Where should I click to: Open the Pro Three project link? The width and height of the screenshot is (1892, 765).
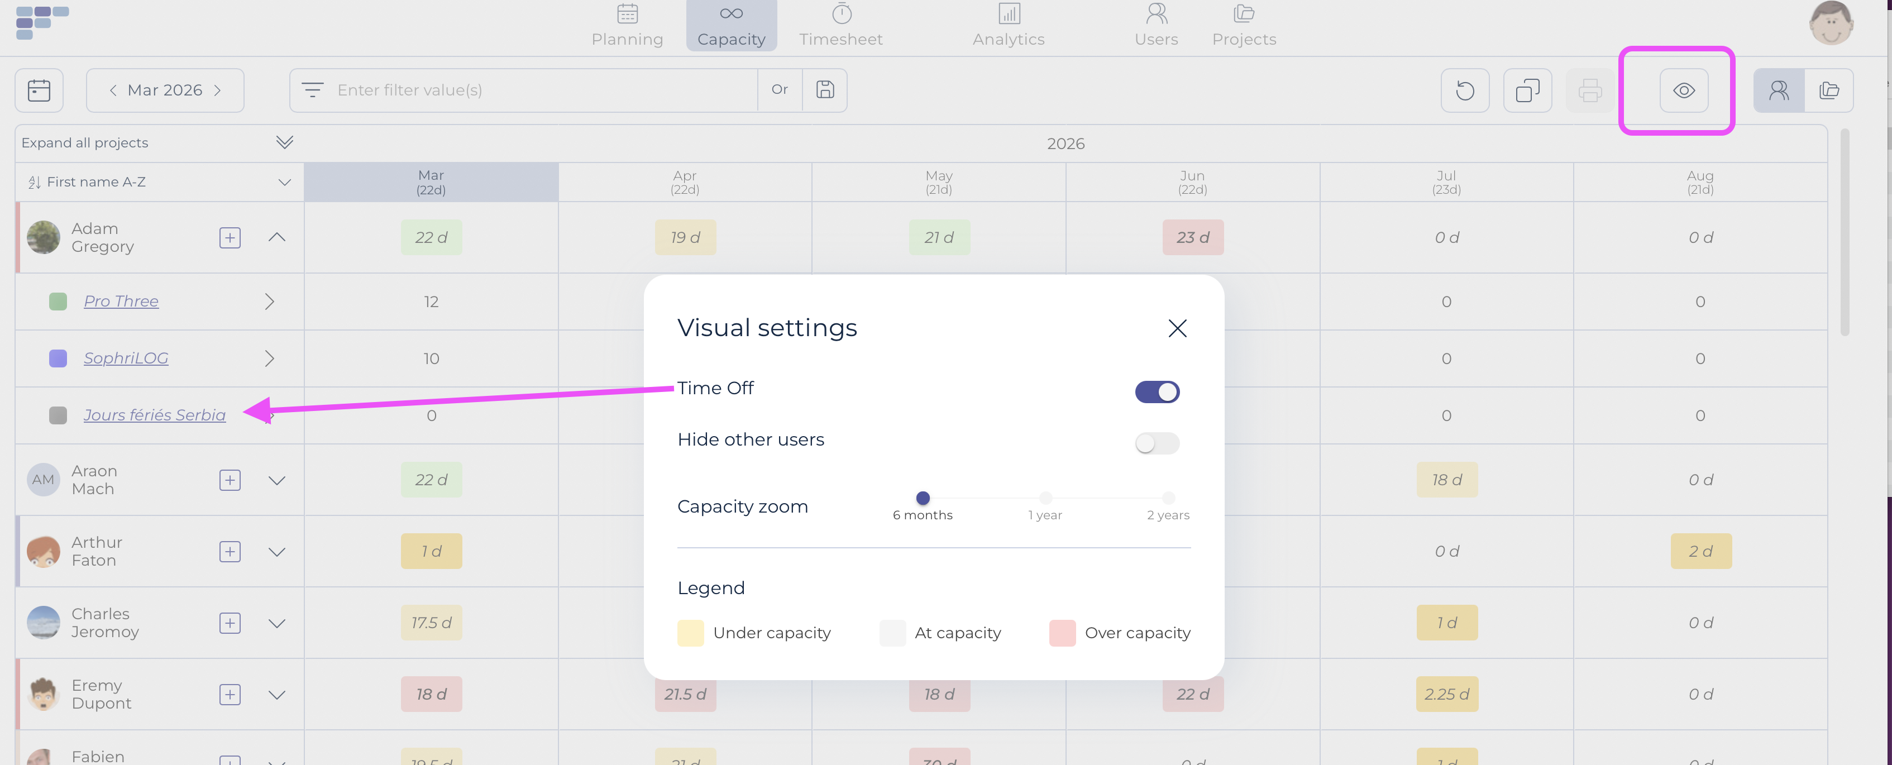(121, 301)
